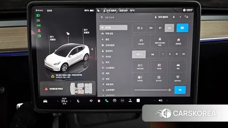The height and width of the screenshot is (128, 228).
Task: Open 이지 엔트리 profile dropdown in settings header
Action: click(x=161, y=17)
